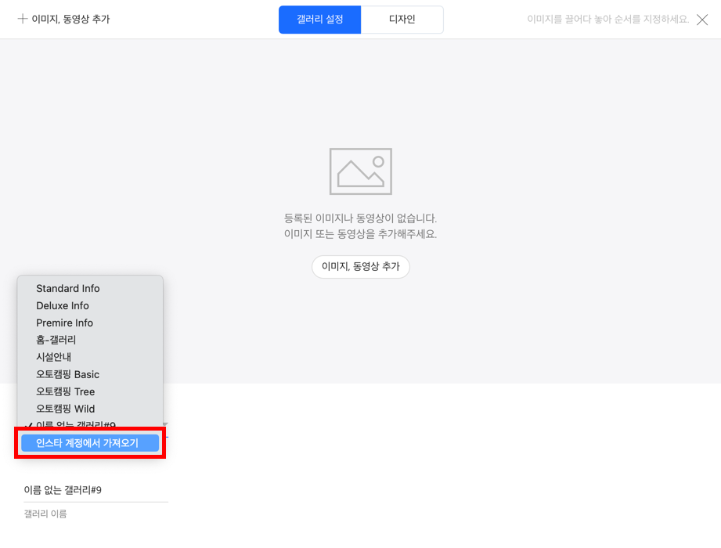The image size is (721, 548).
Task: Select 홈-갤러리 option in the list
Action: pos(90,340)
